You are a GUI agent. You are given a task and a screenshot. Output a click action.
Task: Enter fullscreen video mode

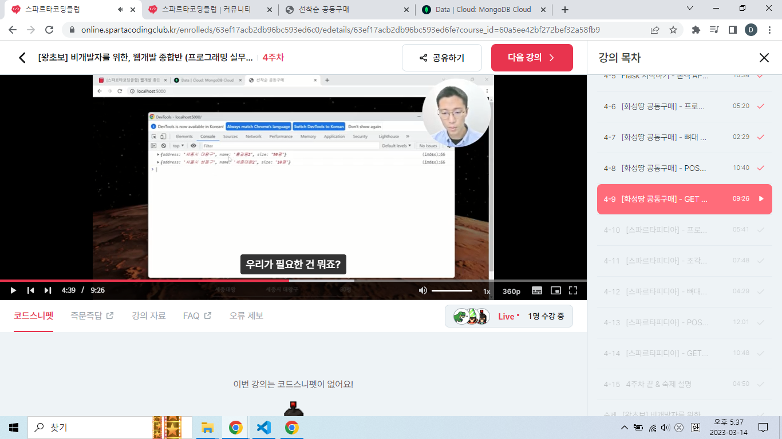[x=573, y=290]
